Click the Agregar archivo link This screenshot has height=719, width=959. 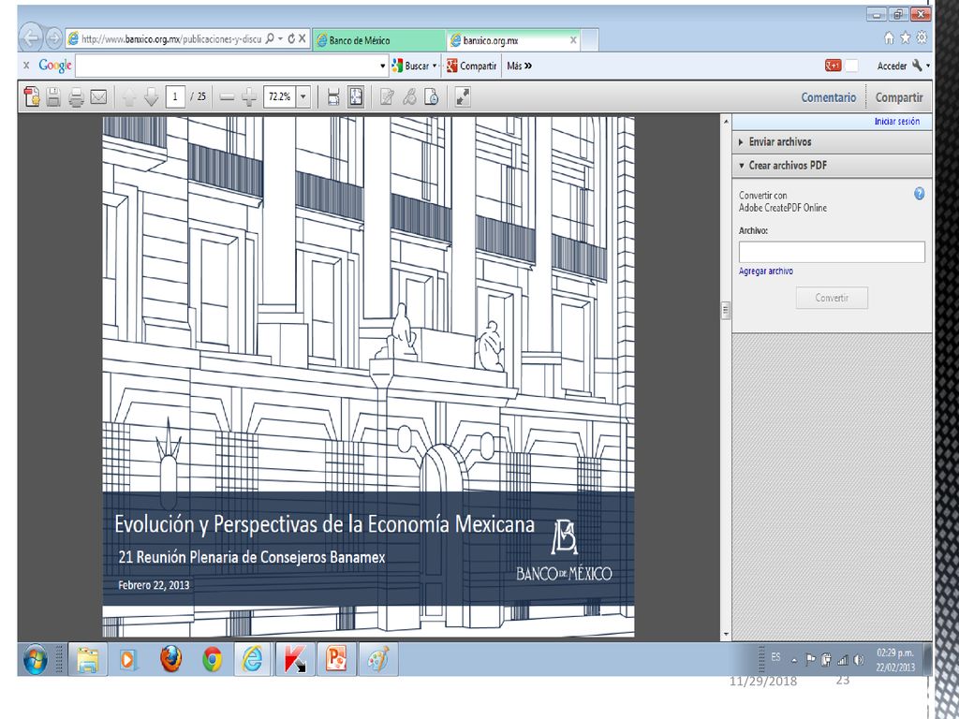coord(766,271)
